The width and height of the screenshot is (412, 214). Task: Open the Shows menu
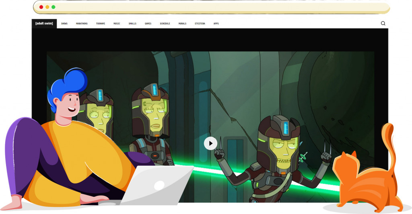tap(64, 24)
